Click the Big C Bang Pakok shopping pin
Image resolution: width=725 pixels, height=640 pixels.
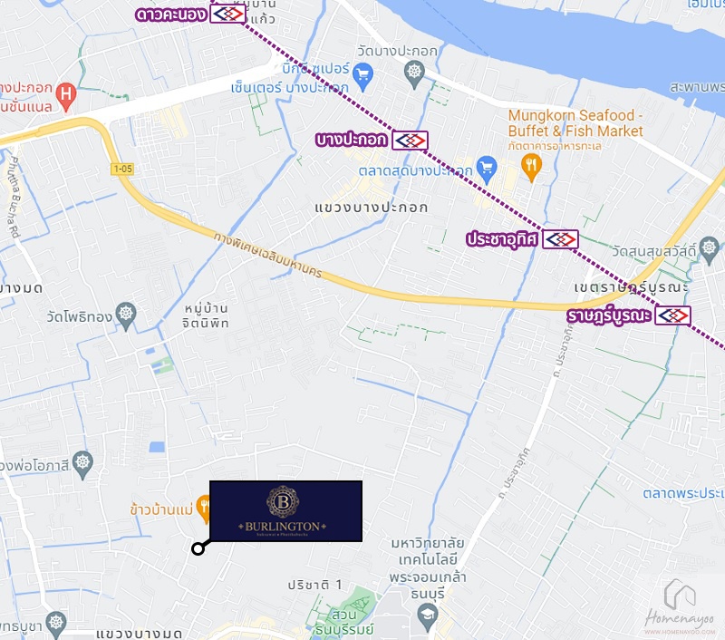point(363,77)
